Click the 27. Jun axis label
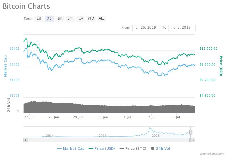This screenshot has width=227, height=156. [x=30, y=117]
